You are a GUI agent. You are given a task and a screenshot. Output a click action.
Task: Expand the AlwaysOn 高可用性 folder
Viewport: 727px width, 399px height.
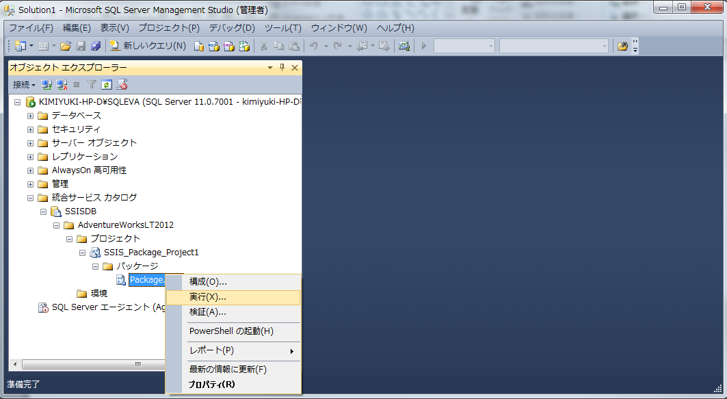30,170
